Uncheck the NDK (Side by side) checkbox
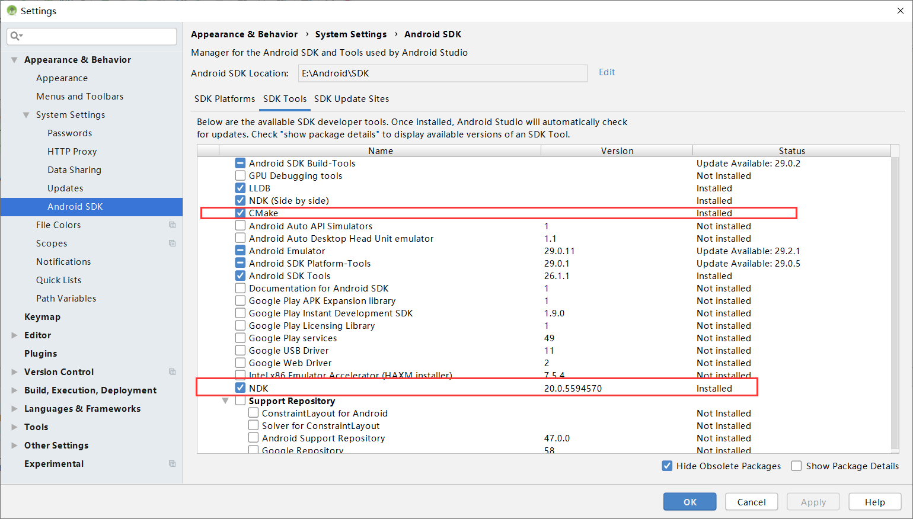 (240, 200)
